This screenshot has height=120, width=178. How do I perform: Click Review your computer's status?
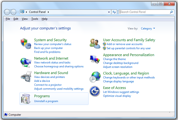tap(53, 44)
